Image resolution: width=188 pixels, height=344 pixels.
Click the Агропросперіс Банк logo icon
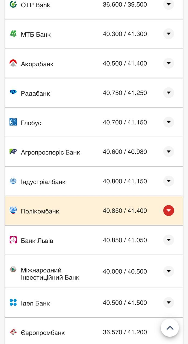pyautogui.click(x=13, y=152)
